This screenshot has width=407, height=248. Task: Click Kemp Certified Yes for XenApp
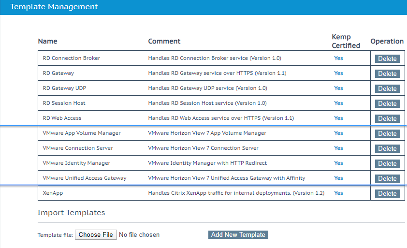[x=338, y=193]
